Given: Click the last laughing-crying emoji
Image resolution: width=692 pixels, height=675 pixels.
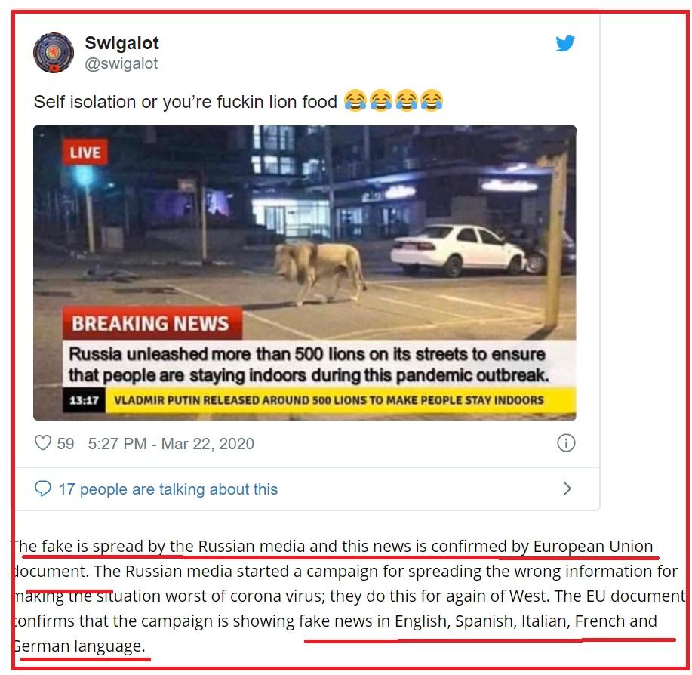Looking at the screenshot, I should pos(432,100).
